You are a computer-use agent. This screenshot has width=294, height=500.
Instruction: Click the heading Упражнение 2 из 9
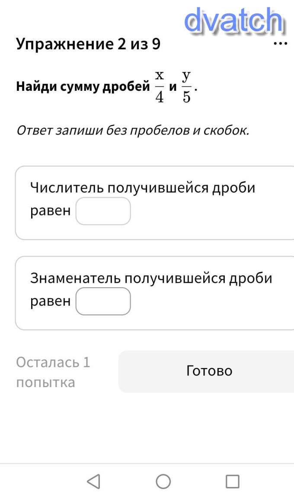click(88, 44)
